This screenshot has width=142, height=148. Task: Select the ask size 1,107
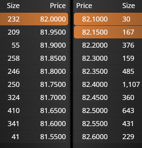point(131,85)
